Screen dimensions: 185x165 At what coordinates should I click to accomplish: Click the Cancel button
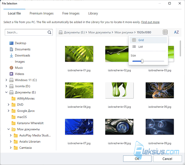coord(167,159)
